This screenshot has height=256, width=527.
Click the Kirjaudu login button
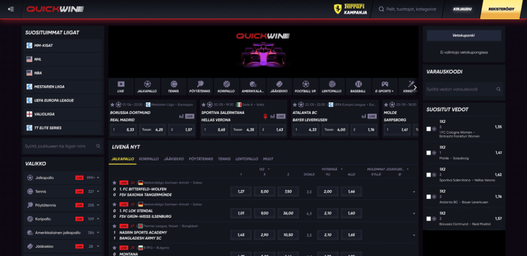tap(462, 9)
